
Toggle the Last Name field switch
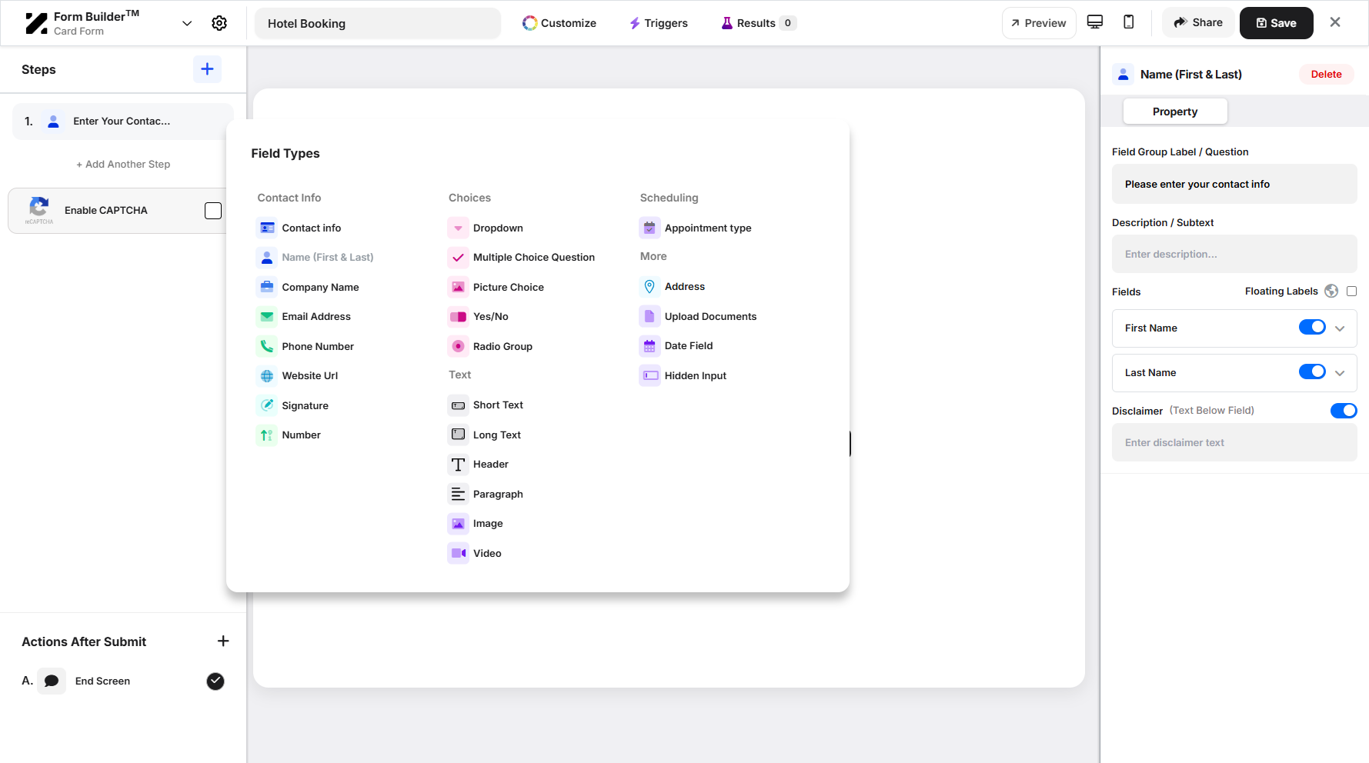(1312, 372)
